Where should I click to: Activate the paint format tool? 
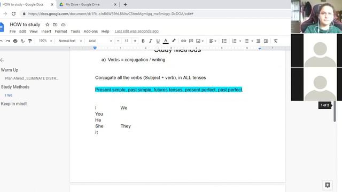point(30,41)
